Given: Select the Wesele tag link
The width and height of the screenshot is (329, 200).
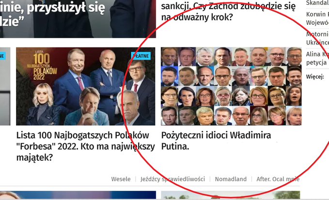Looking at the screenshot, I should pos(121,179).
